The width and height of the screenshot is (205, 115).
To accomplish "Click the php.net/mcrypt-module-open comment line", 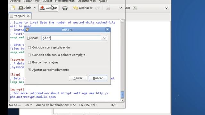I will click(33, 97).
